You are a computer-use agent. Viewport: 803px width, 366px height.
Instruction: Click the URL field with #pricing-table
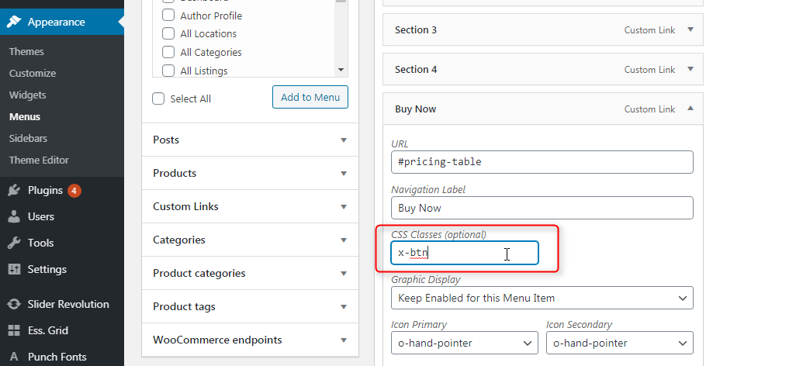pos(542,162)
